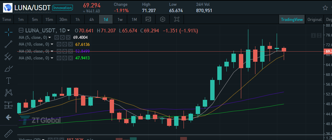Select the trend line drawing tool
Viewport: 332px width, 140px height.
pos(8,44)
